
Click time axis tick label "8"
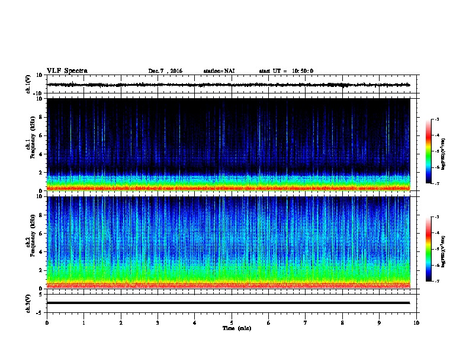point(342,322)
